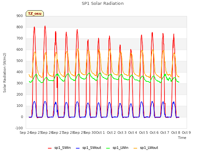Click the 400 y-axis tick label
Screen dimensions: 206x154
(20, 72)
